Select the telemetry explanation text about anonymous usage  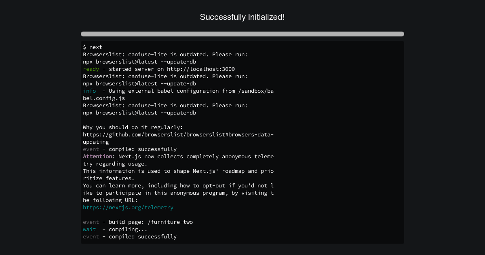click(x=178, y=171)
